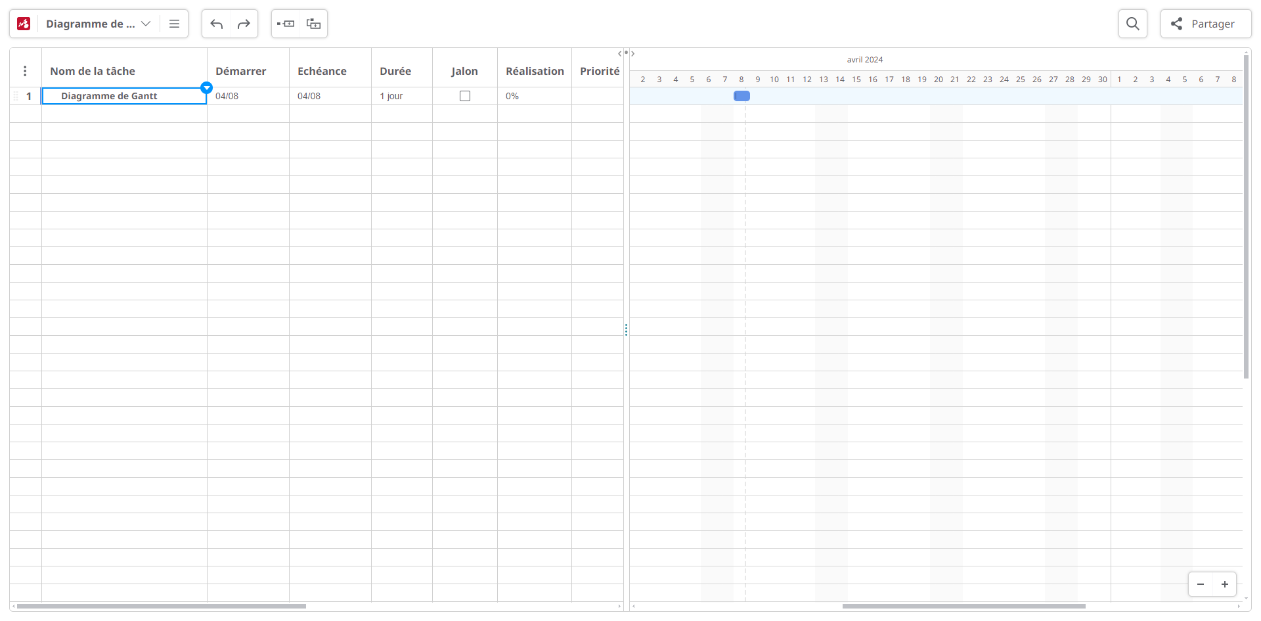Click the Jalon column header

point(464,71)
